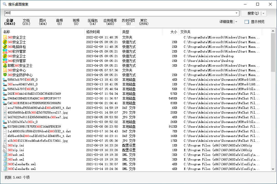
Task: Toggle the 显示预览 preview pane
Action: [254, 22]
